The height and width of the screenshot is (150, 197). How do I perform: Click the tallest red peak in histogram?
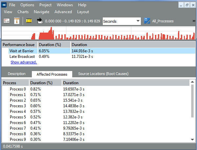coord(51,33)
